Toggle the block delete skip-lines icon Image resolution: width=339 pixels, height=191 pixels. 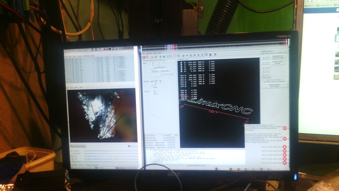[175, 56]
